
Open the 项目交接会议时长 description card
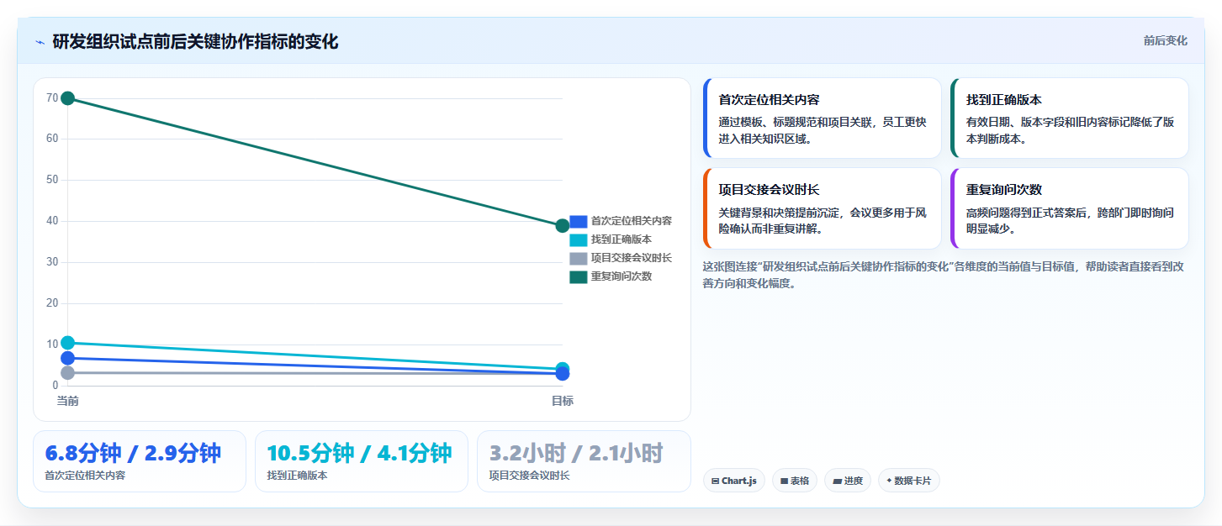click(822, 208)
